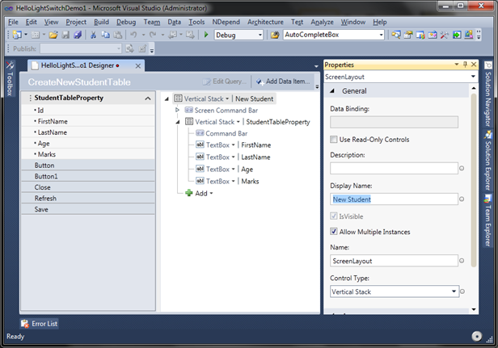Pin the Properties panel with pushpin icon
The image size is (498, 348).
pyautogui.click(x=466, y=65)
